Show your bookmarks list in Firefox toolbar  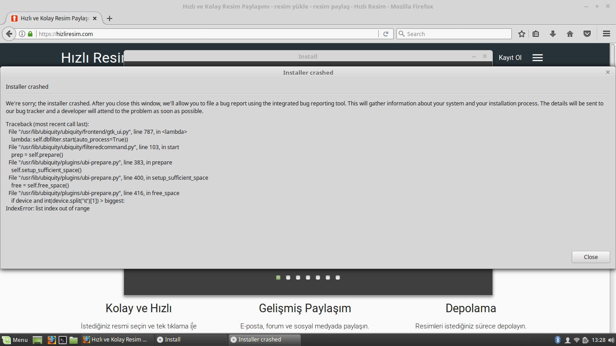tap(536, 34)
